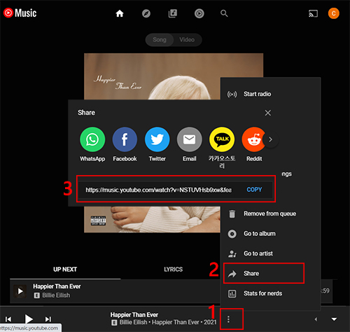The image size is (350, 332).
Task: Open search with magnifier icon
Action: (224, 13)
